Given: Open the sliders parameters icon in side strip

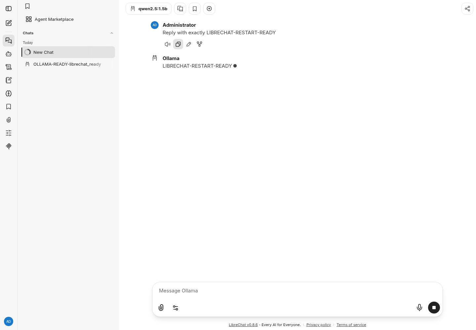Looking at the screenshot, I should coord(9,133).
